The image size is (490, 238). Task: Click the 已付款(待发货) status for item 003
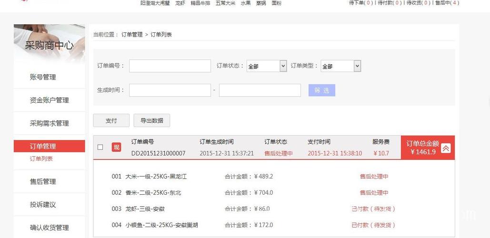[x=373, y=209]
